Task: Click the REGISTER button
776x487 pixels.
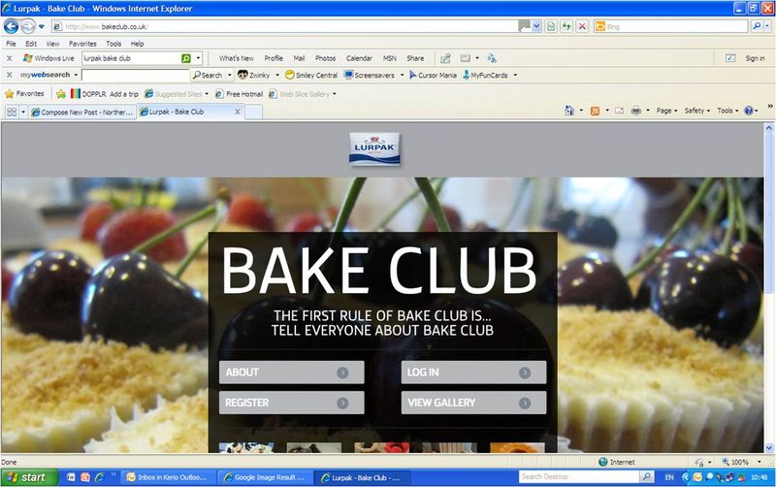Action: 292,403
